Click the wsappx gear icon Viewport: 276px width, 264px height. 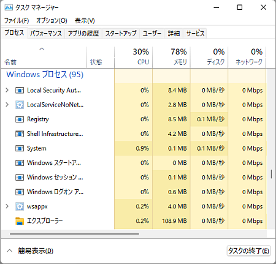[20, 206]
